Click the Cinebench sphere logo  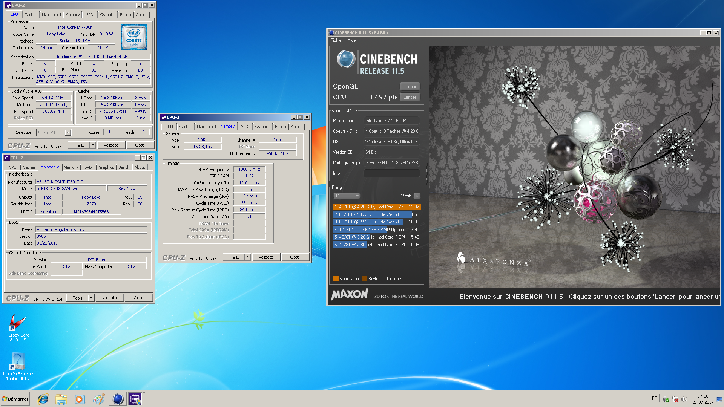click(x=346, y=59)
